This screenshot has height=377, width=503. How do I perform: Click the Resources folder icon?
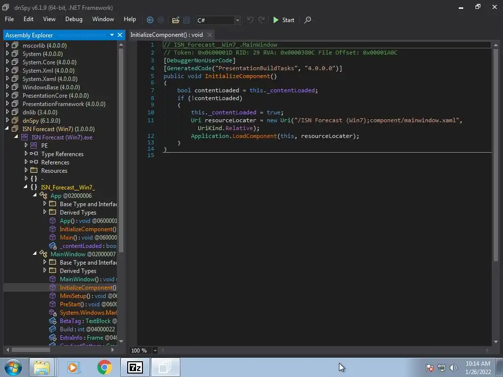(x=34, y=170)
